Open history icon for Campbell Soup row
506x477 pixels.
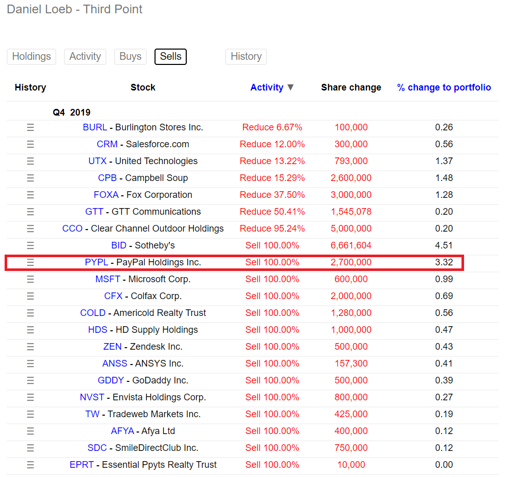tap(30, 178)
